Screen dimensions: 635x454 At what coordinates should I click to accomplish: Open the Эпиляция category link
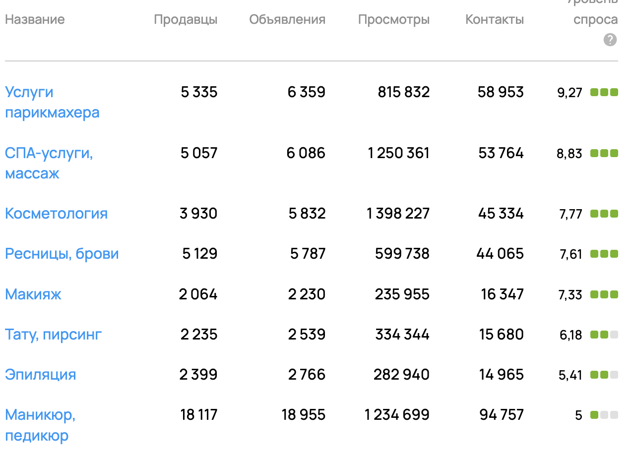pos(41,375)
